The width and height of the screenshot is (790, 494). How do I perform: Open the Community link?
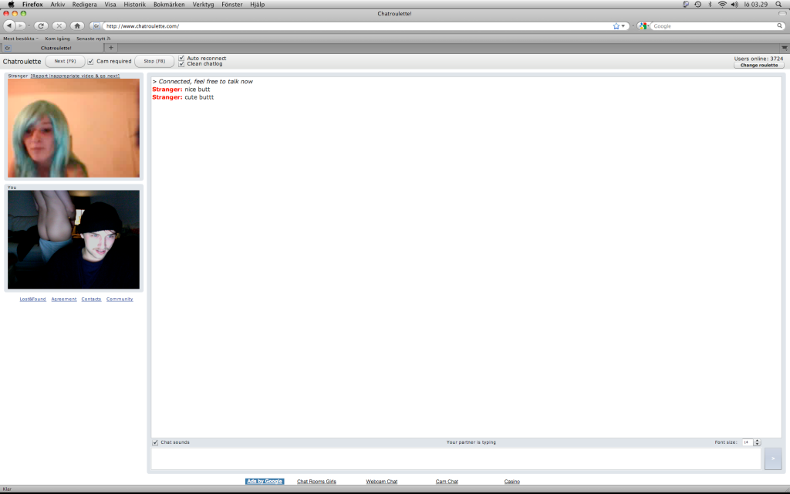tap(120, 299)
